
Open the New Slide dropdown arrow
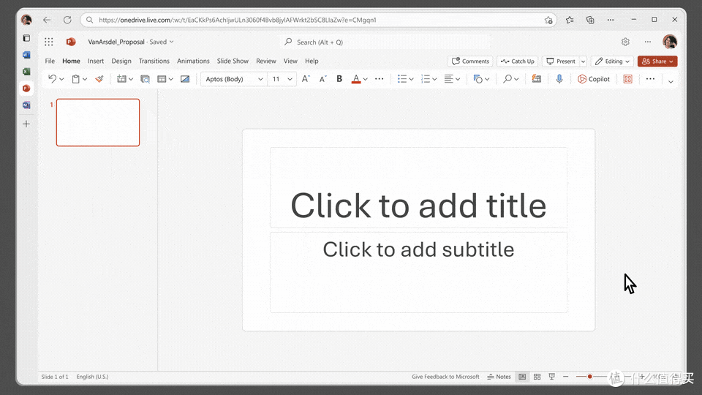tap(131, 79)
